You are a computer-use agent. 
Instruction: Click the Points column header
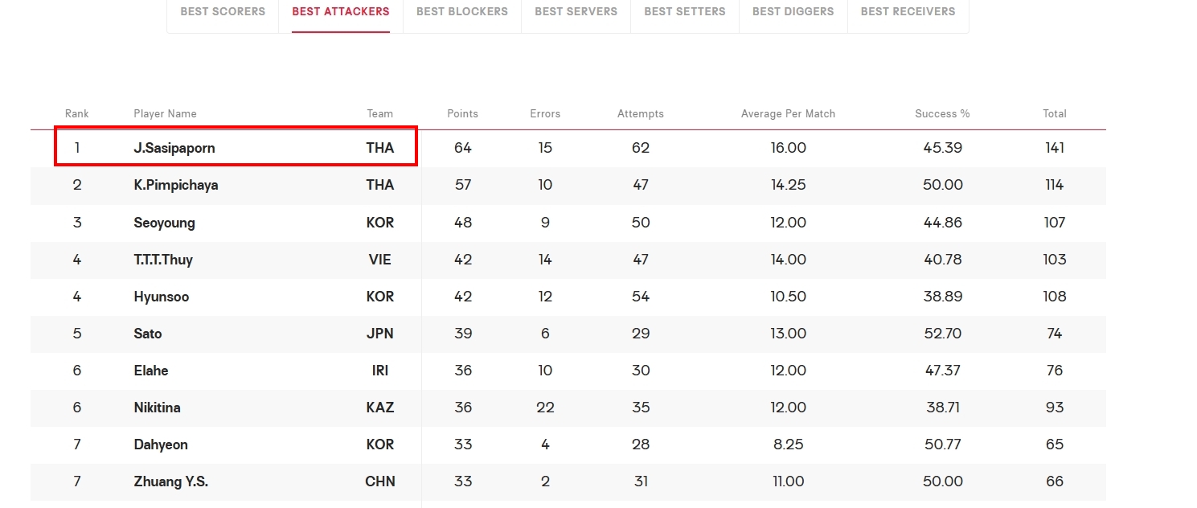tap(463, 114)
